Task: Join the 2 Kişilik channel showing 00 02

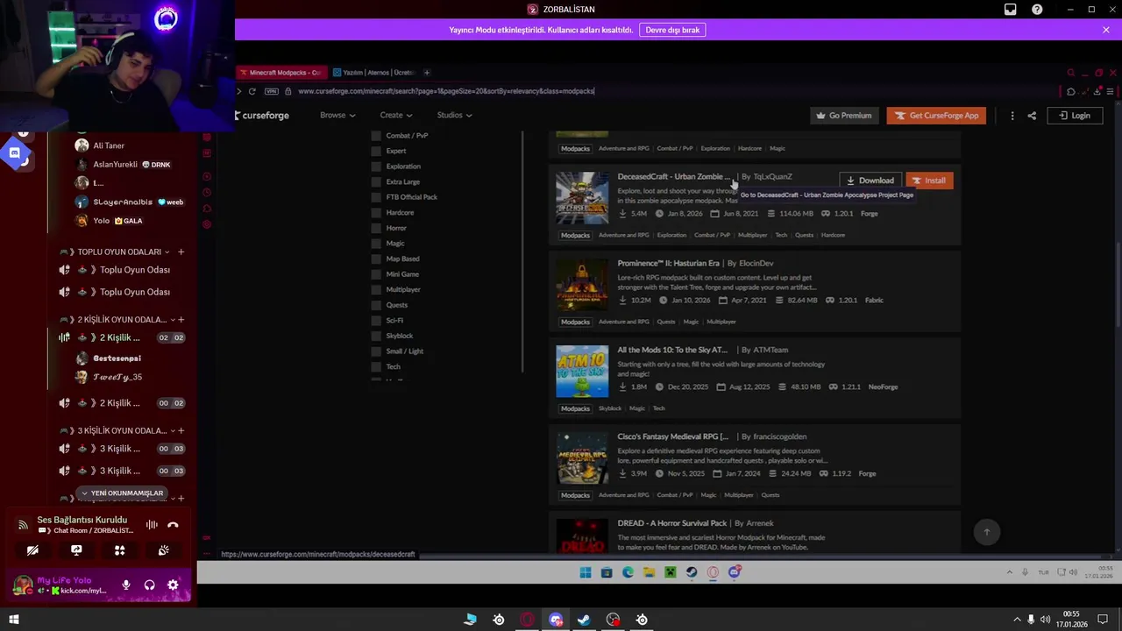Action: point(121,403)
